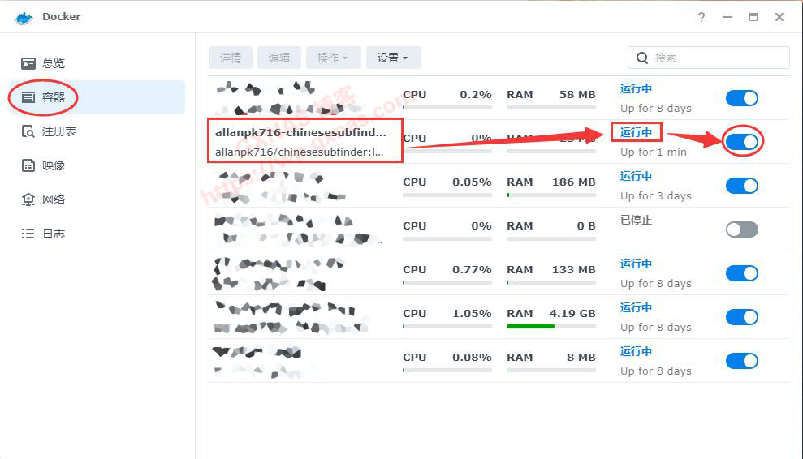Open the 日志 log icon
The image size is (803, 459).
click(28, 234)
